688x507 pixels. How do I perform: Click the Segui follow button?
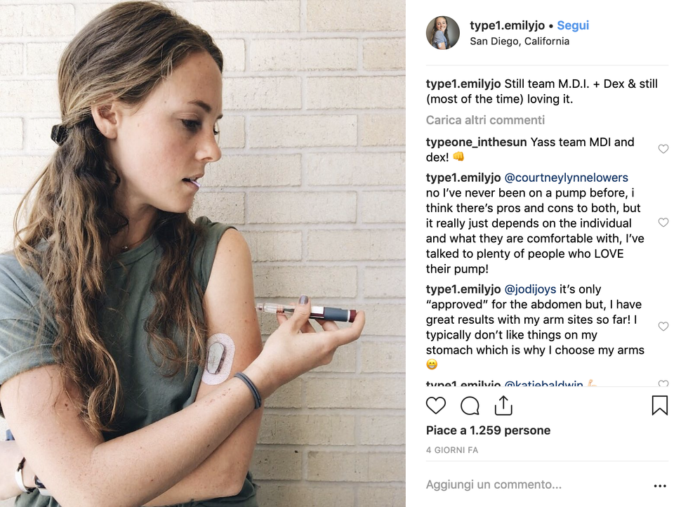coord(573,25)
